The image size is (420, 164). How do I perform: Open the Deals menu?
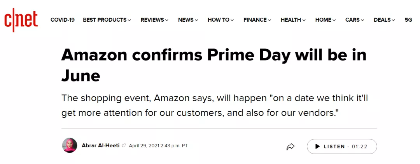[x=384, y=20]
